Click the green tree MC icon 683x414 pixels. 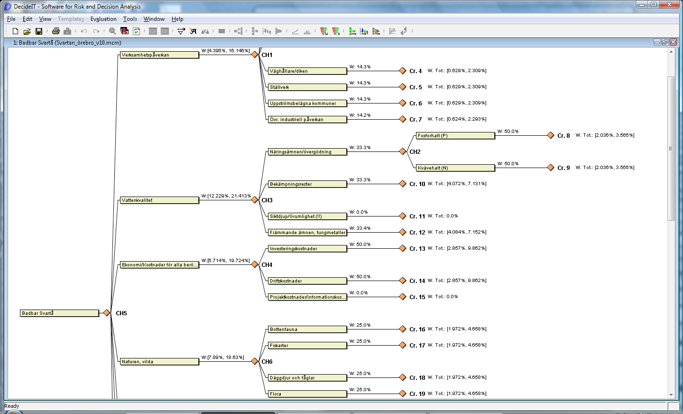coord(352,31)
